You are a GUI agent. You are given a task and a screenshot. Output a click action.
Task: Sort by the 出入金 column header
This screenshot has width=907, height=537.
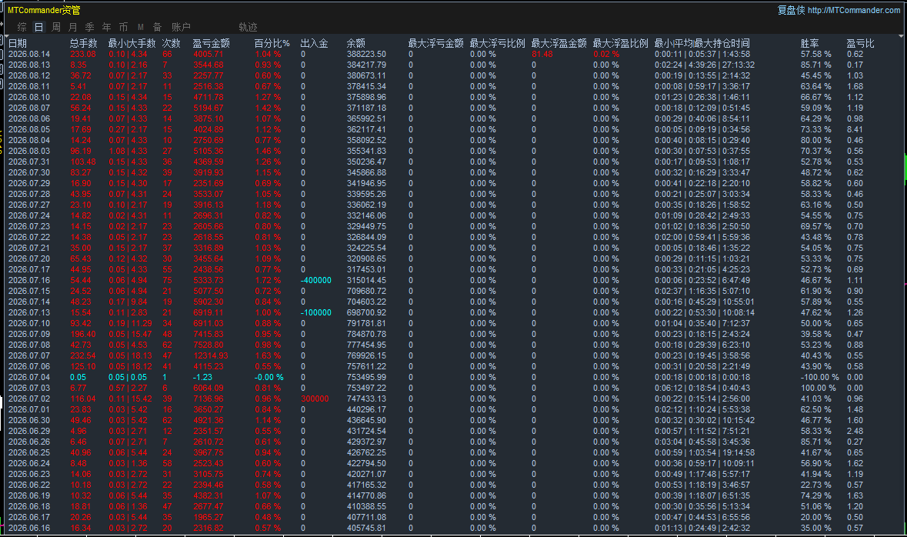(x=314, y=43)
